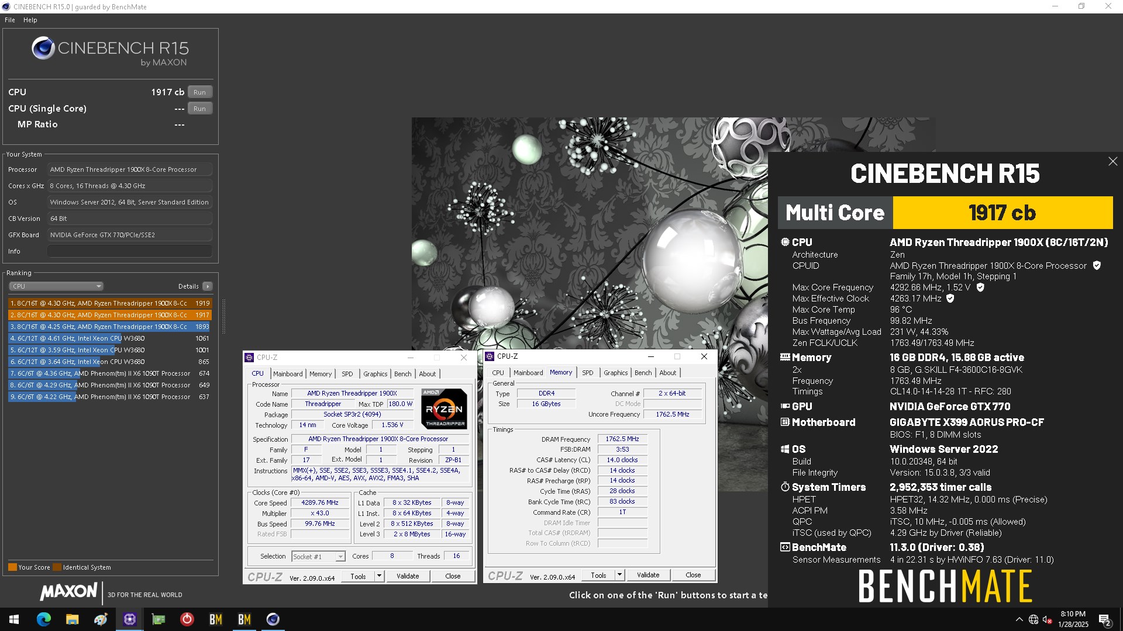Select ranking row 1 scoring 1919
The image size is (1123, 631).
click(110, 303)
